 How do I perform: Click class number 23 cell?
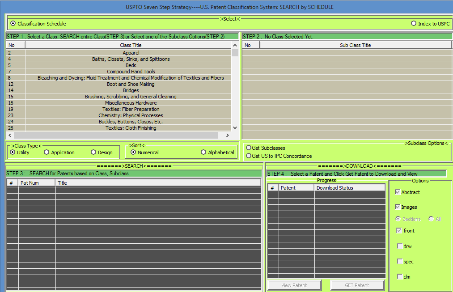click(16, 115)
